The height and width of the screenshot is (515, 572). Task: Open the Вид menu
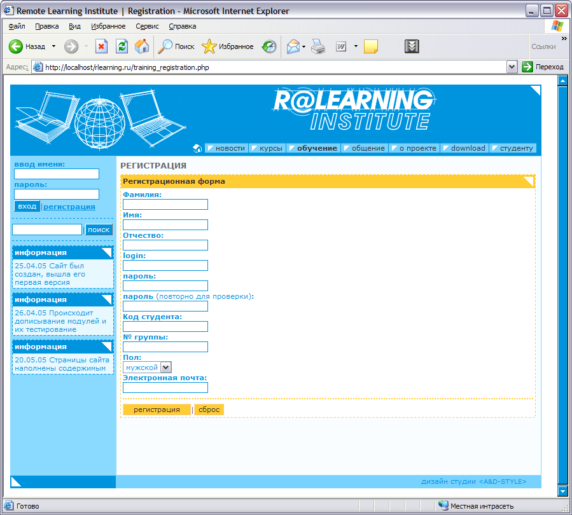74,26
